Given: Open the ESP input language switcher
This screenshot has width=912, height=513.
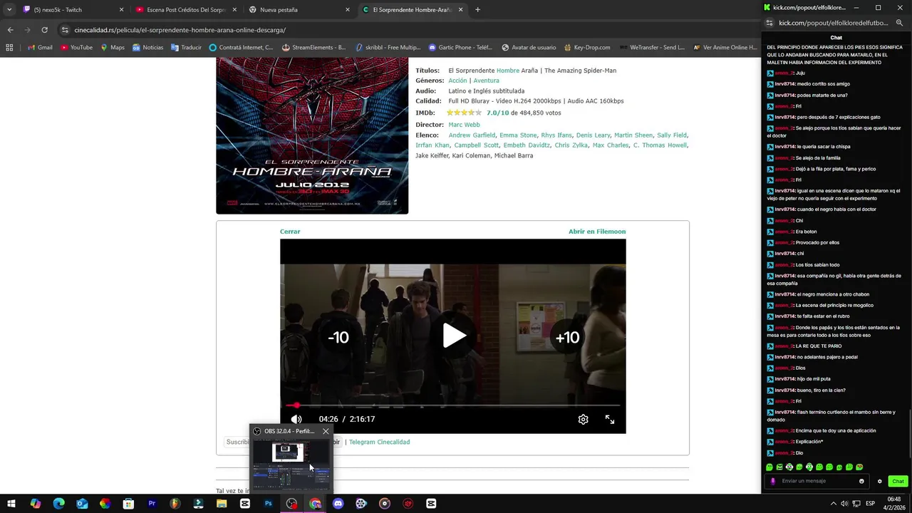Looking at the screenshot, I should 870,504.
